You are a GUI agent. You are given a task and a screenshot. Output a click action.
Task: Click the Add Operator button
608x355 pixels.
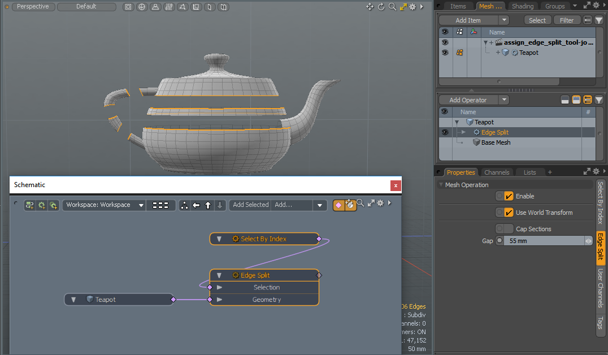pos(467,100)
